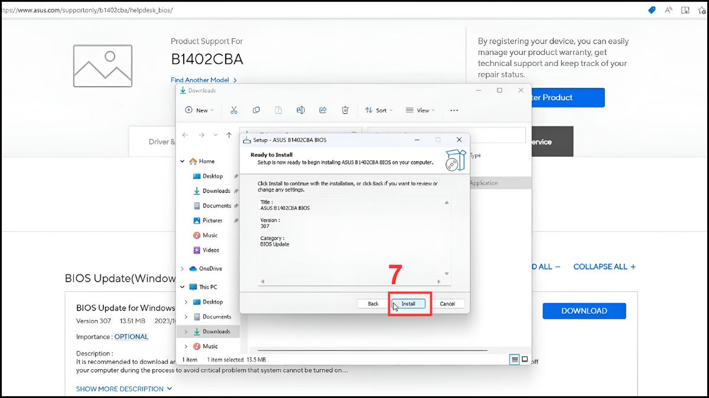Open the New dropdown in File Explorer
Viewport: 709px width, 398px height.
tap(199, 110)
